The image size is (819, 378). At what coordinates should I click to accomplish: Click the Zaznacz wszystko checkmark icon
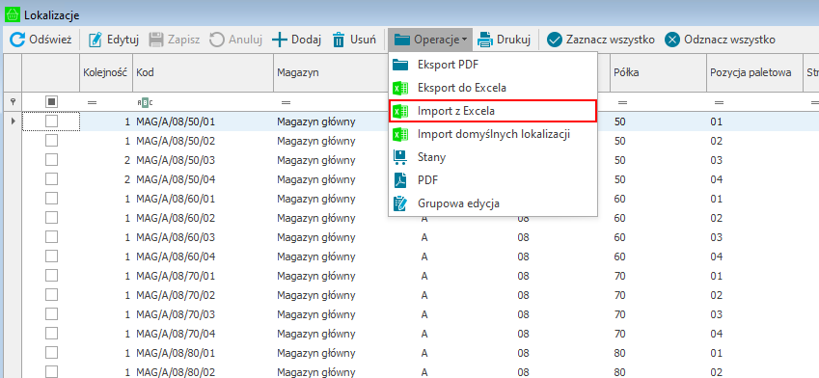(554, 40)
